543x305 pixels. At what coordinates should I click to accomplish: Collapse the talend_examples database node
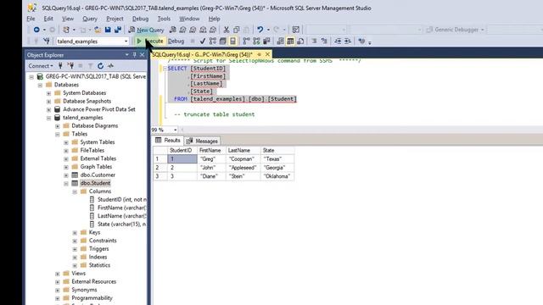pos(48,118)
